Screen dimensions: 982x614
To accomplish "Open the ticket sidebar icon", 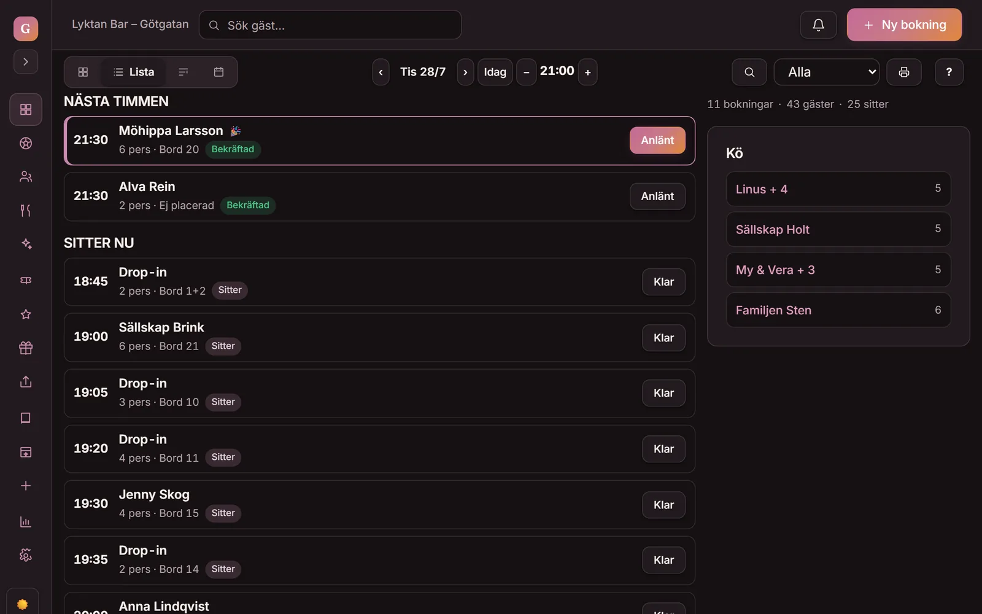I will click(x=26, y=280).
